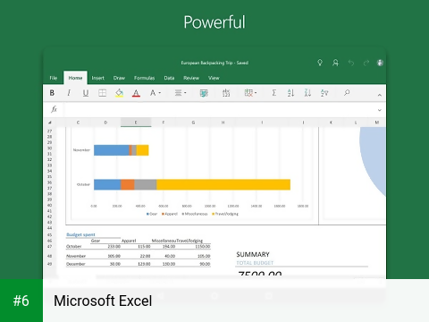Click the October yellow Travel/lodging bar
Screen dimensions: 429x322
coord(223,184)
